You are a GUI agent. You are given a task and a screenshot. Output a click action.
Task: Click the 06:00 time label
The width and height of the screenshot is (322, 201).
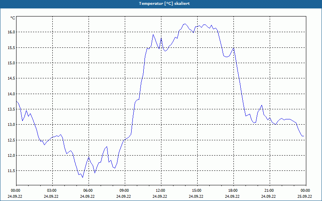tap(89, 191)
